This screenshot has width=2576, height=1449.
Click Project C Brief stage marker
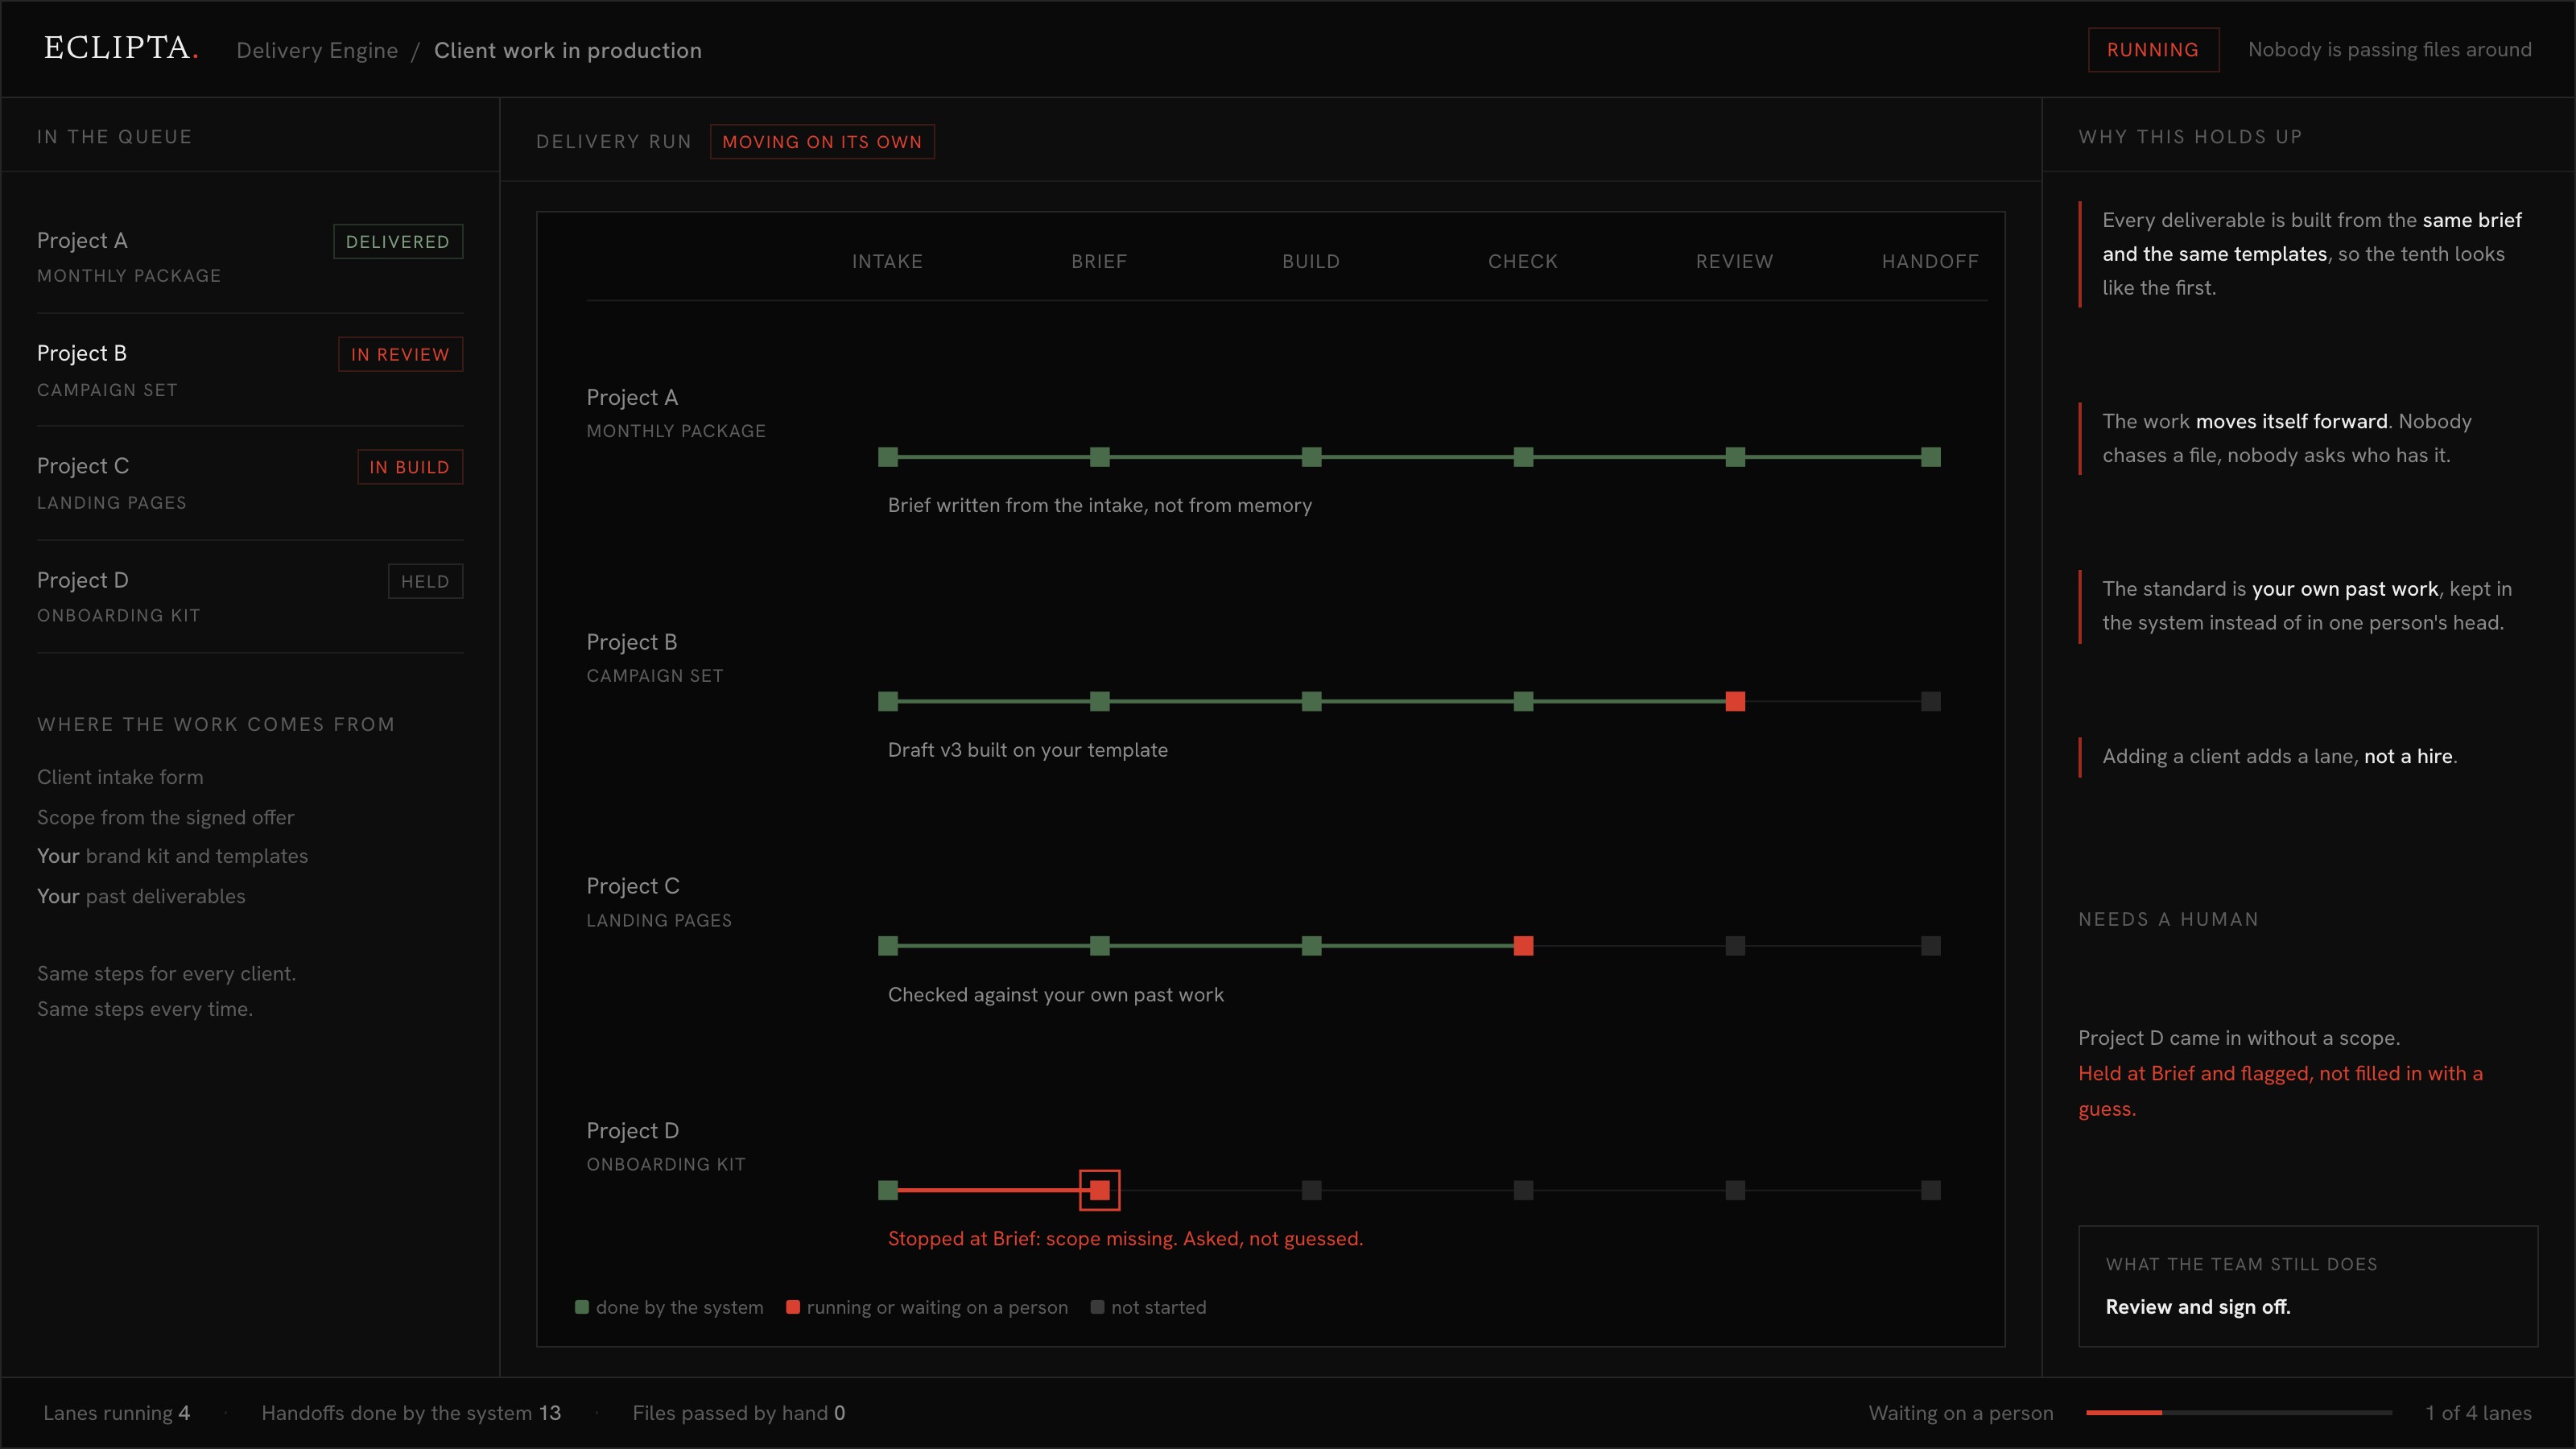(1100, 946)
